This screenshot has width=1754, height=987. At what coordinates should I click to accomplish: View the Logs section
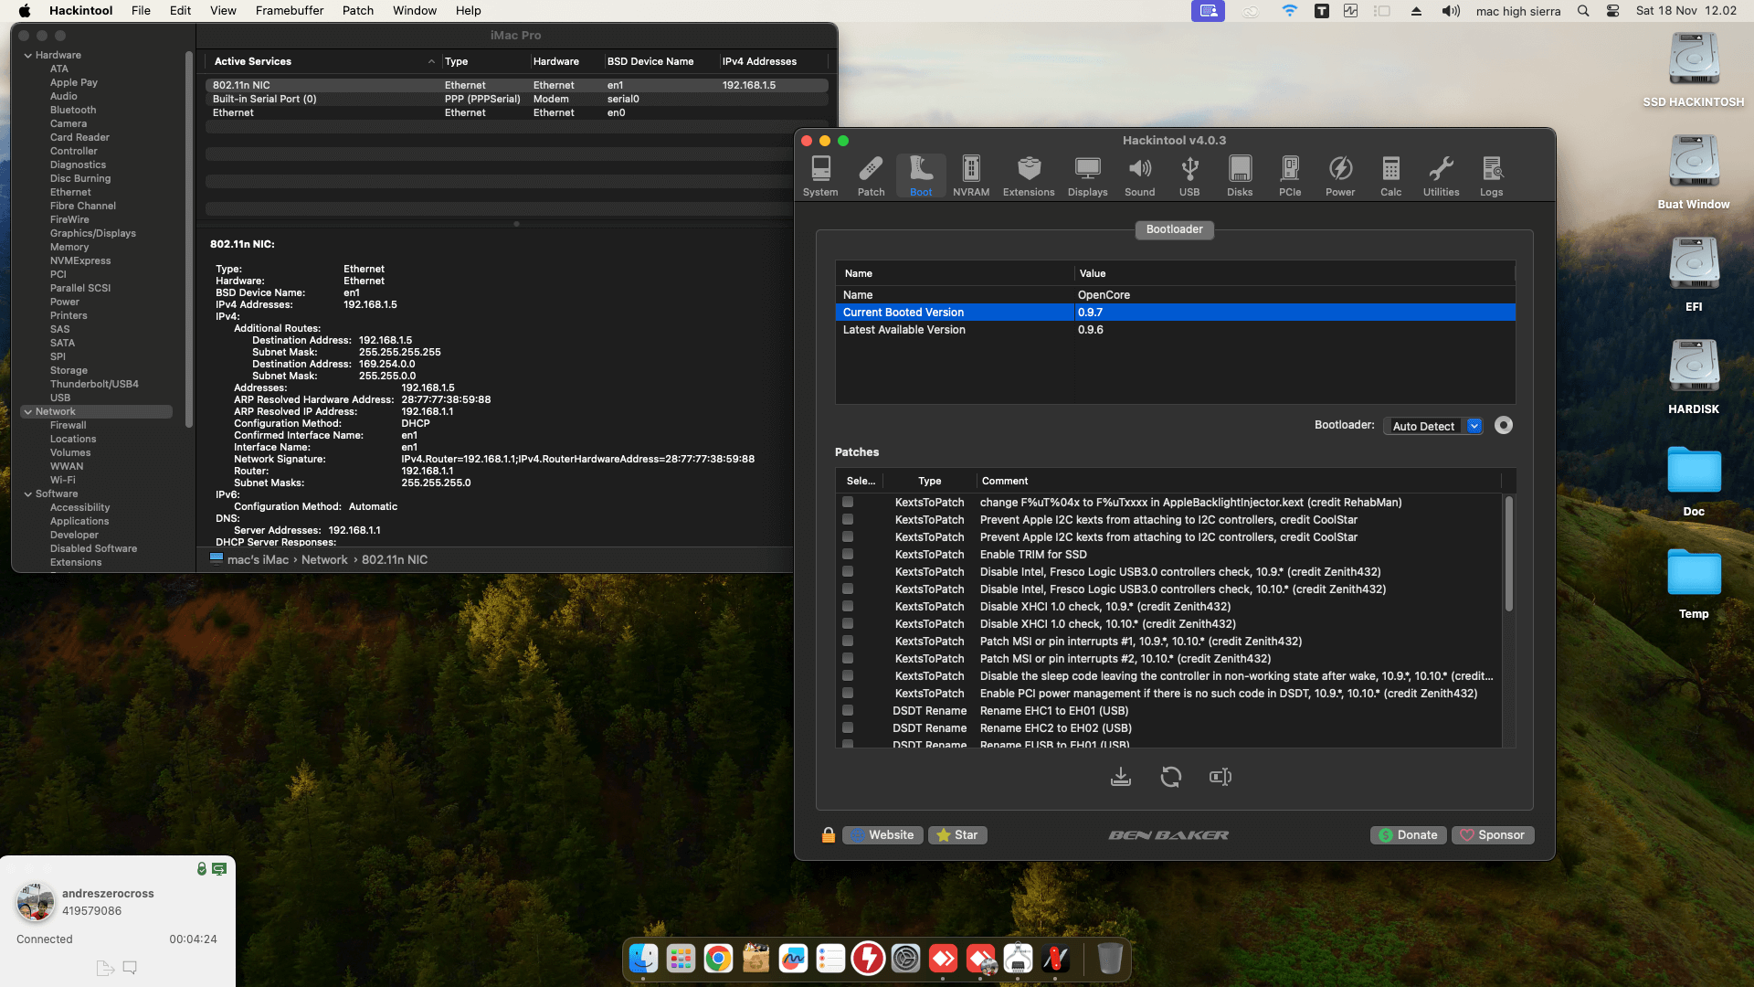point(1491,175)
